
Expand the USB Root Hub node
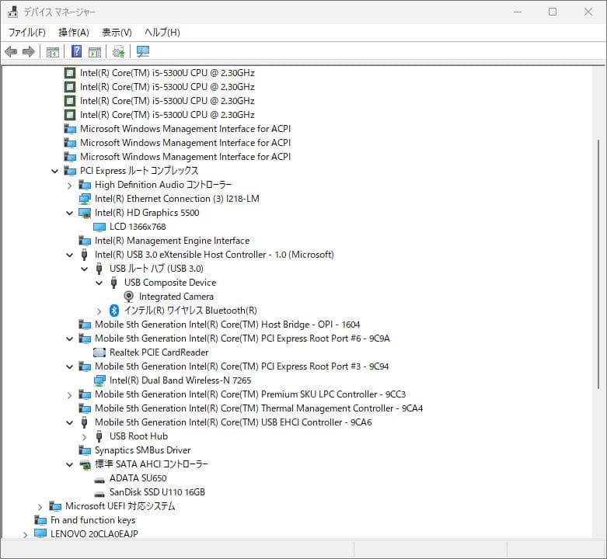(85, 437)
